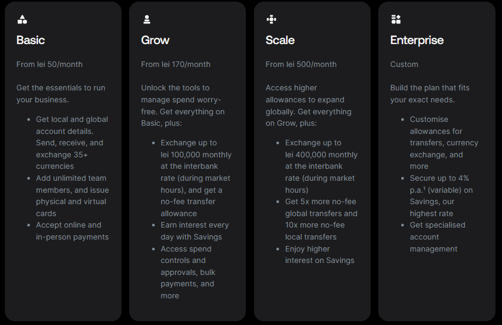Click the 'From lei 170/month' price
This screenshot has width=502, height=325.
pos(176,64)
